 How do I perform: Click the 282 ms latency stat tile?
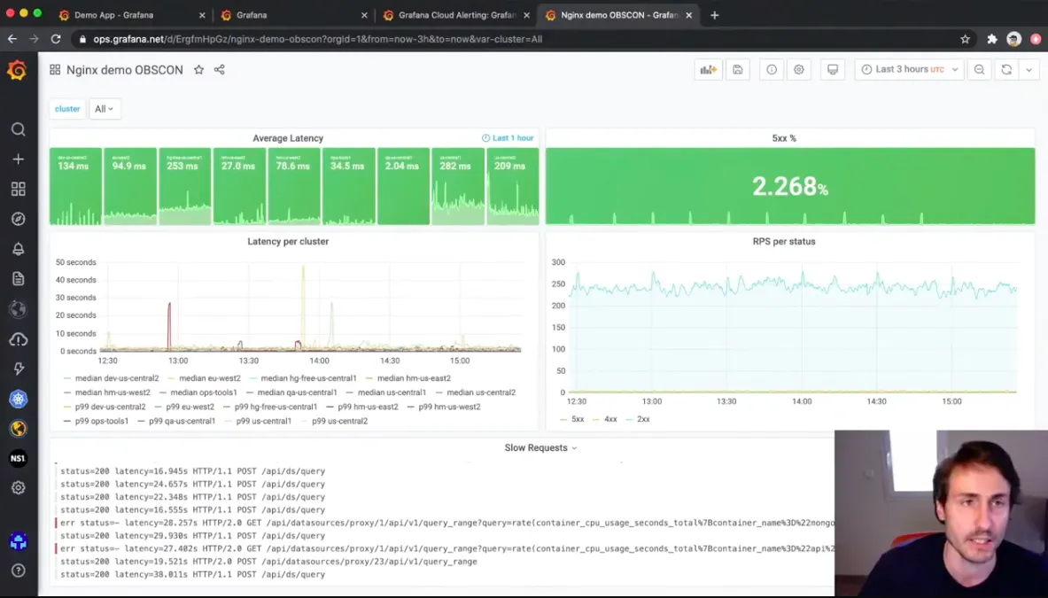[x=458, y=186]
